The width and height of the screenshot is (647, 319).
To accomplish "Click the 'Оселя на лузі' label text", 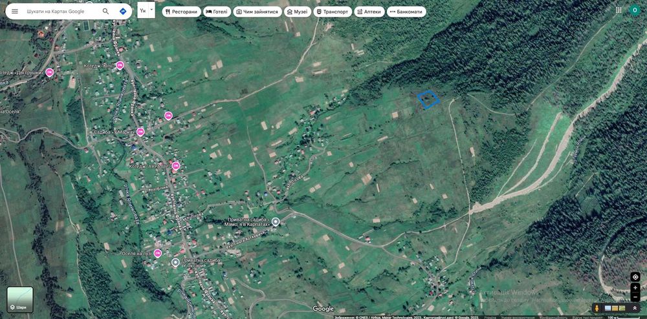I will (x=137, y=253).
